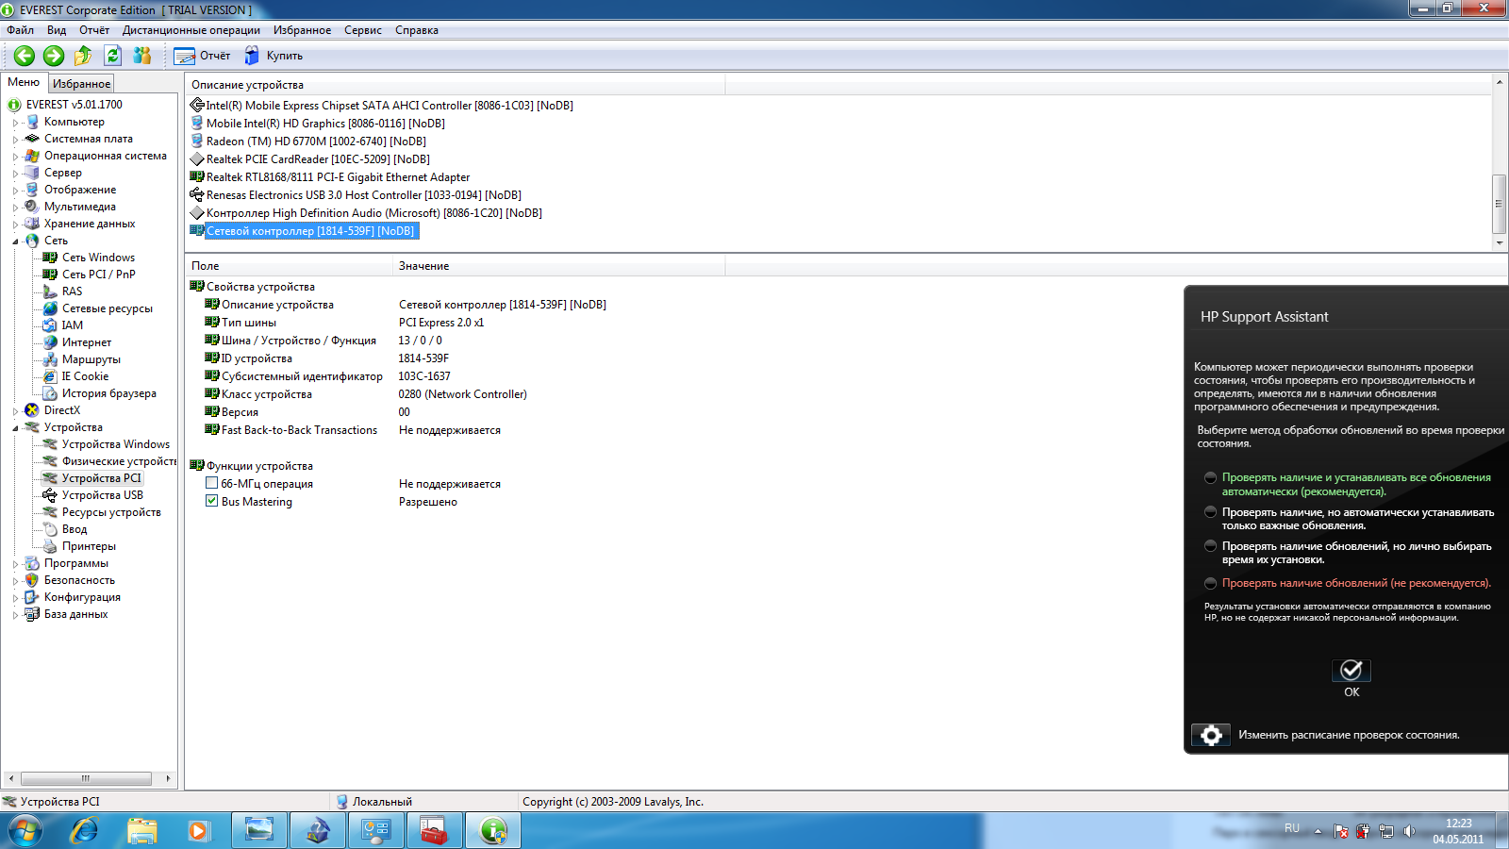Open the Windows Media Player taskbar icon
1509x849 pixels.
[198, 831]
